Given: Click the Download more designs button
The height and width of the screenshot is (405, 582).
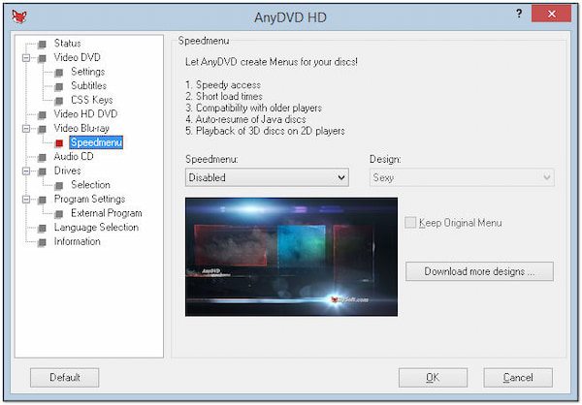Looking at the screenshot, I should (x=479, y=271).
